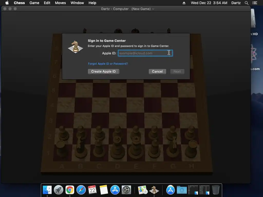Screen dimensions: 263x197
Task: Select the white queen on D1
Action: [x=117, y=148]
